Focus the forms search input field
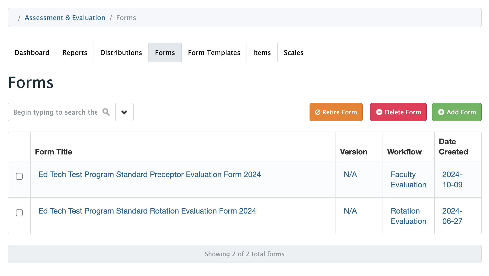489x276 pixels. click(x=55, y=112)
